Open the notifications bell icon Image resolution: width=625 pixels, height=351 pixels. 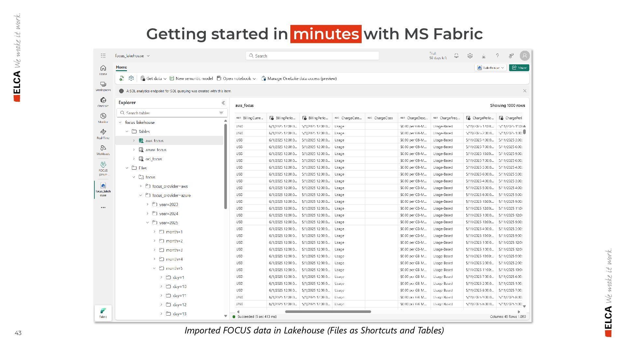456,56
